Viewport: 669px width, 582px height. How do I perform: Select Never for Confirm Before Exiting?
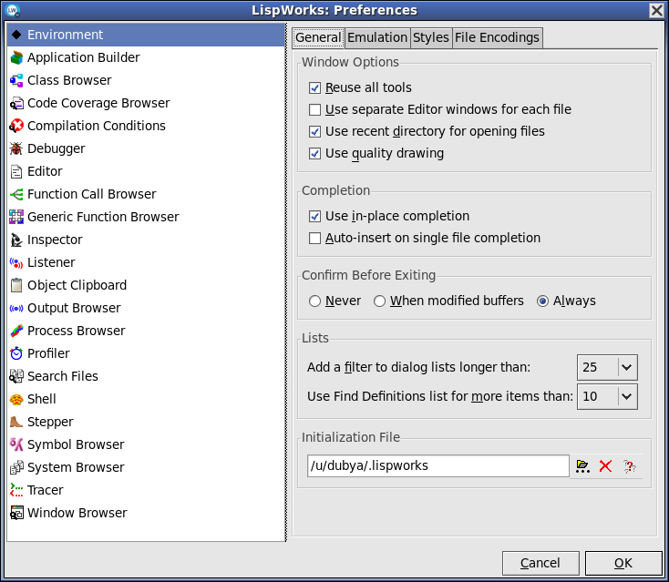tap(315, 301)
